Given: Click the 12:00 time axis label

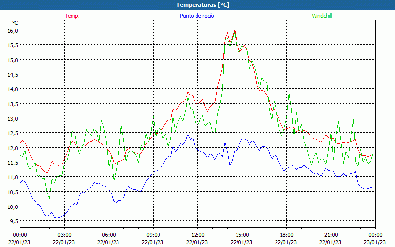Looking at the screenshot, I should [197, 235].
